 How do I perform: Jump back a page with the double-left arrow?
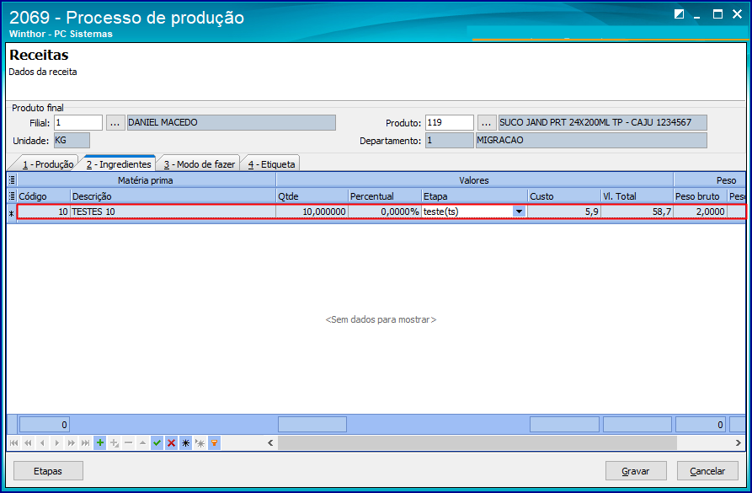(x=29, y=442)
